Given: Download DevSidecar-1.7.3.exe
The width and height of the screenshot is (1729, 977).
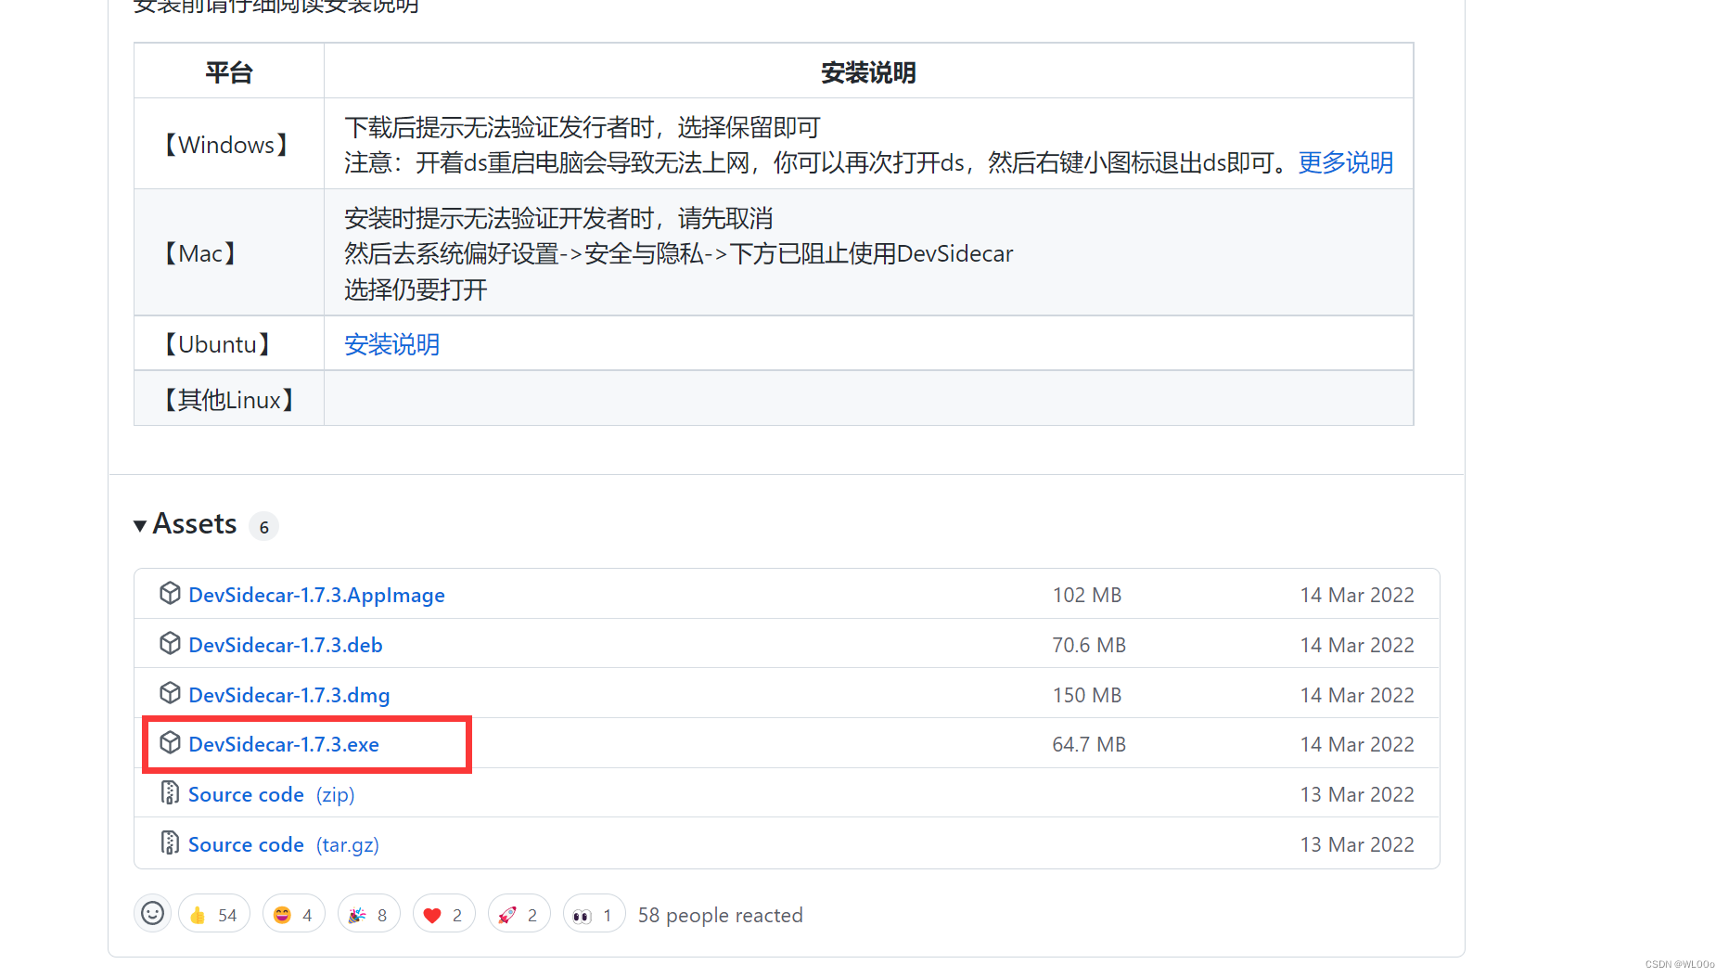Looking at the screenshot, I should 284,743.
